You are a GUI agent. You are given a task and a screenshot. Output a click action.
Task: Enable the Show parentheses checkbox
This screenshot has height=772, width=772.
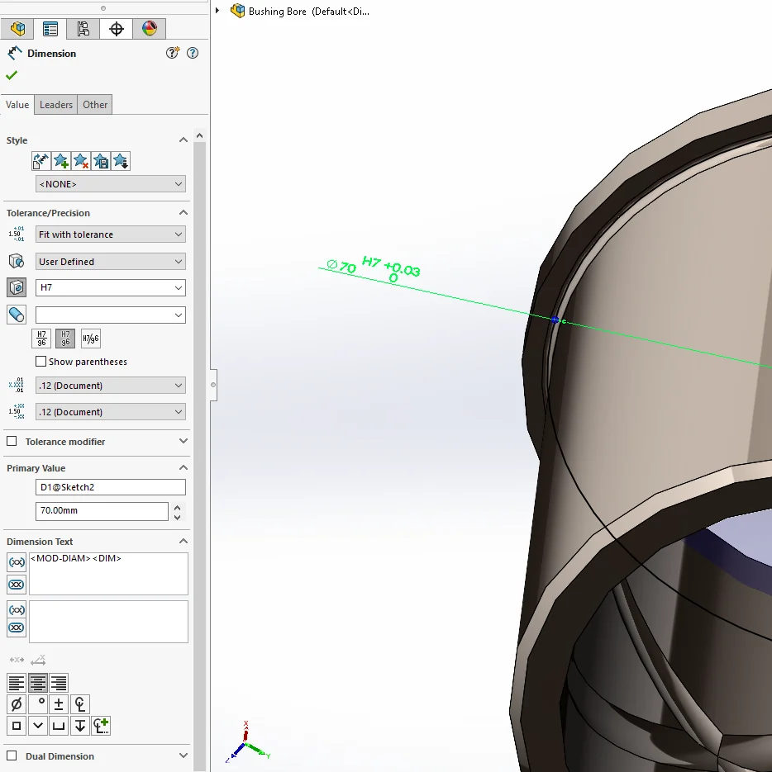[x=41, y=362]
